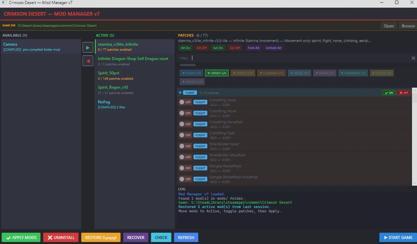The height and width of the screenshot is (244, 417).
Task: Click the game directory path text
Action: pyautogui.click(x=57, y=25)
